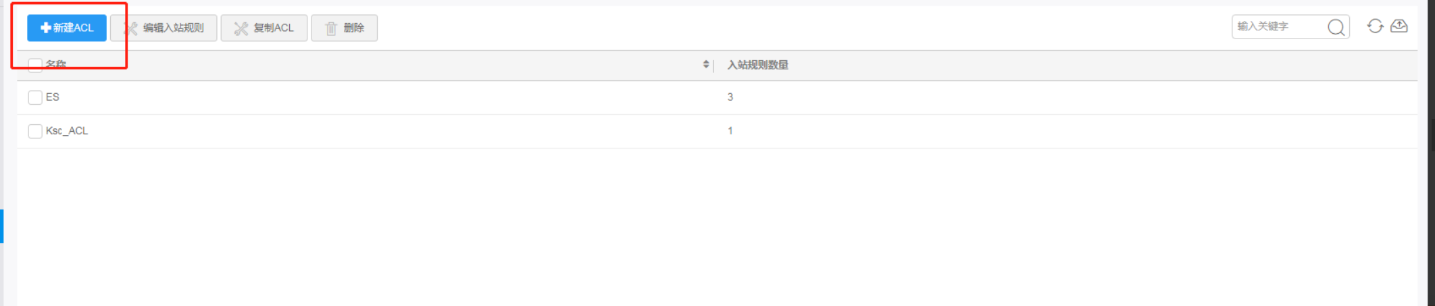Open the ES ACL entry
The height and width of the screenshot is (306, 1435).
pos(53,97)
